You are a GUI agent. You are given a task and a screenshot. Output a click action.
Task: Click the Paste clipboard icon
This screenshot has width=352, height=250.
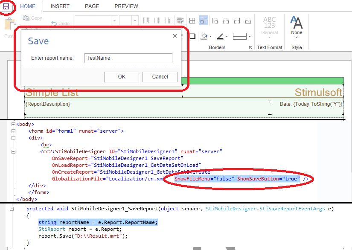(x=10, y=24)
